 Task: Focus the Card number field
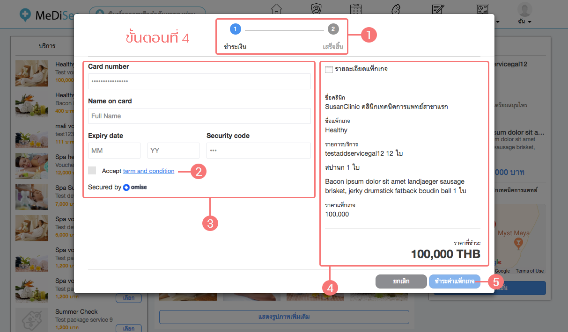[x=199, y=81]
